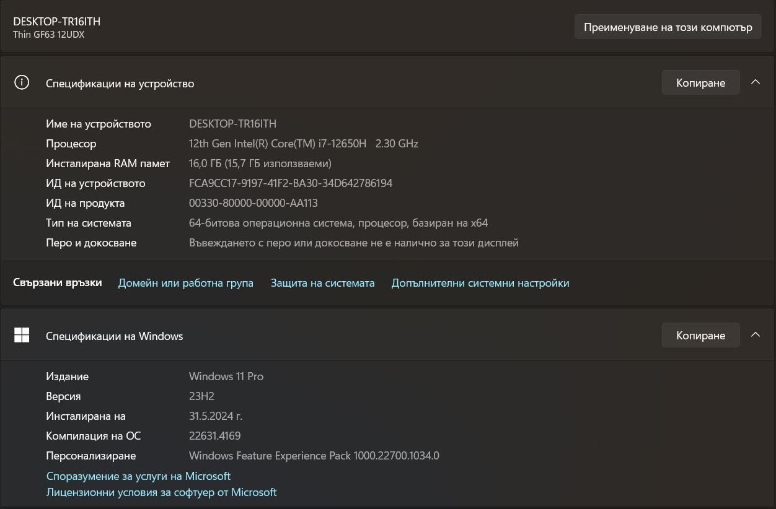This screenshot has width=776, height=509.
Task: Click the DESKTOP-TR16ITH header title
Action: click(x=56, y=21)
